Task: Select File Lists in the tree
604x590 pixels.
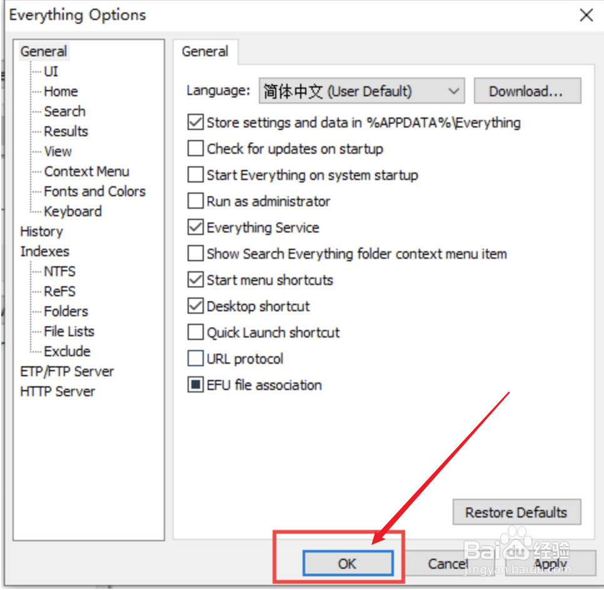Action: 69,332
